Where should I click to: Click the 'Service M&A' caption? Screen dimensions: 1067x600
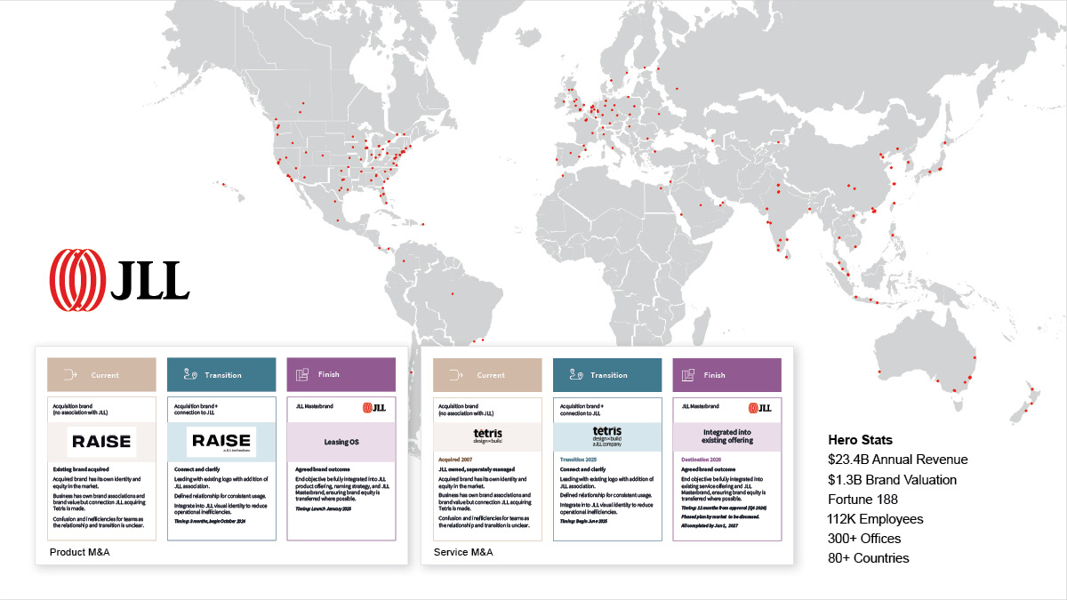coord(463,553)
